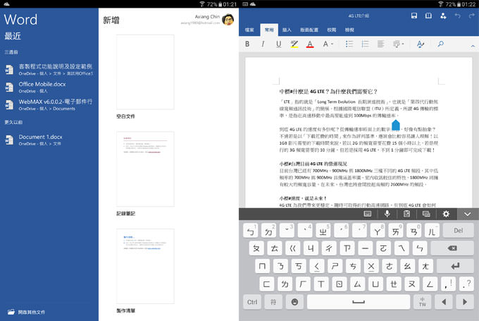This screenshot has height=321, width=479.
Task: Toggle bold formatting
Action: (x=247, y=44)
